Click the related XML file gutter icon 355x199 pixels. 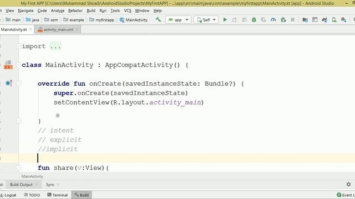8,65
